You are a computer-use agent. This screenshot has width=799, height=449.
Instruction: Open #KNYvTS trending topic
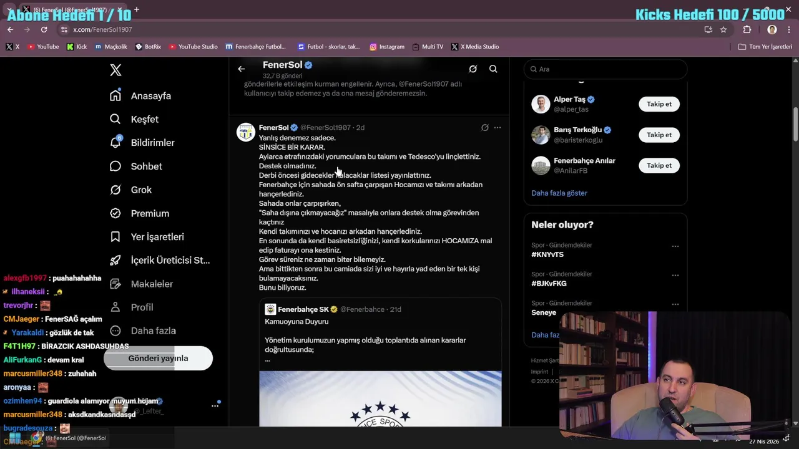[x=547, y=254]
